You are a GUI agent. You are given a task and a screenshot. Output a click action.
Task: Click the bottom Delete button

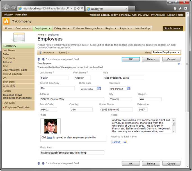click(151, 163)
